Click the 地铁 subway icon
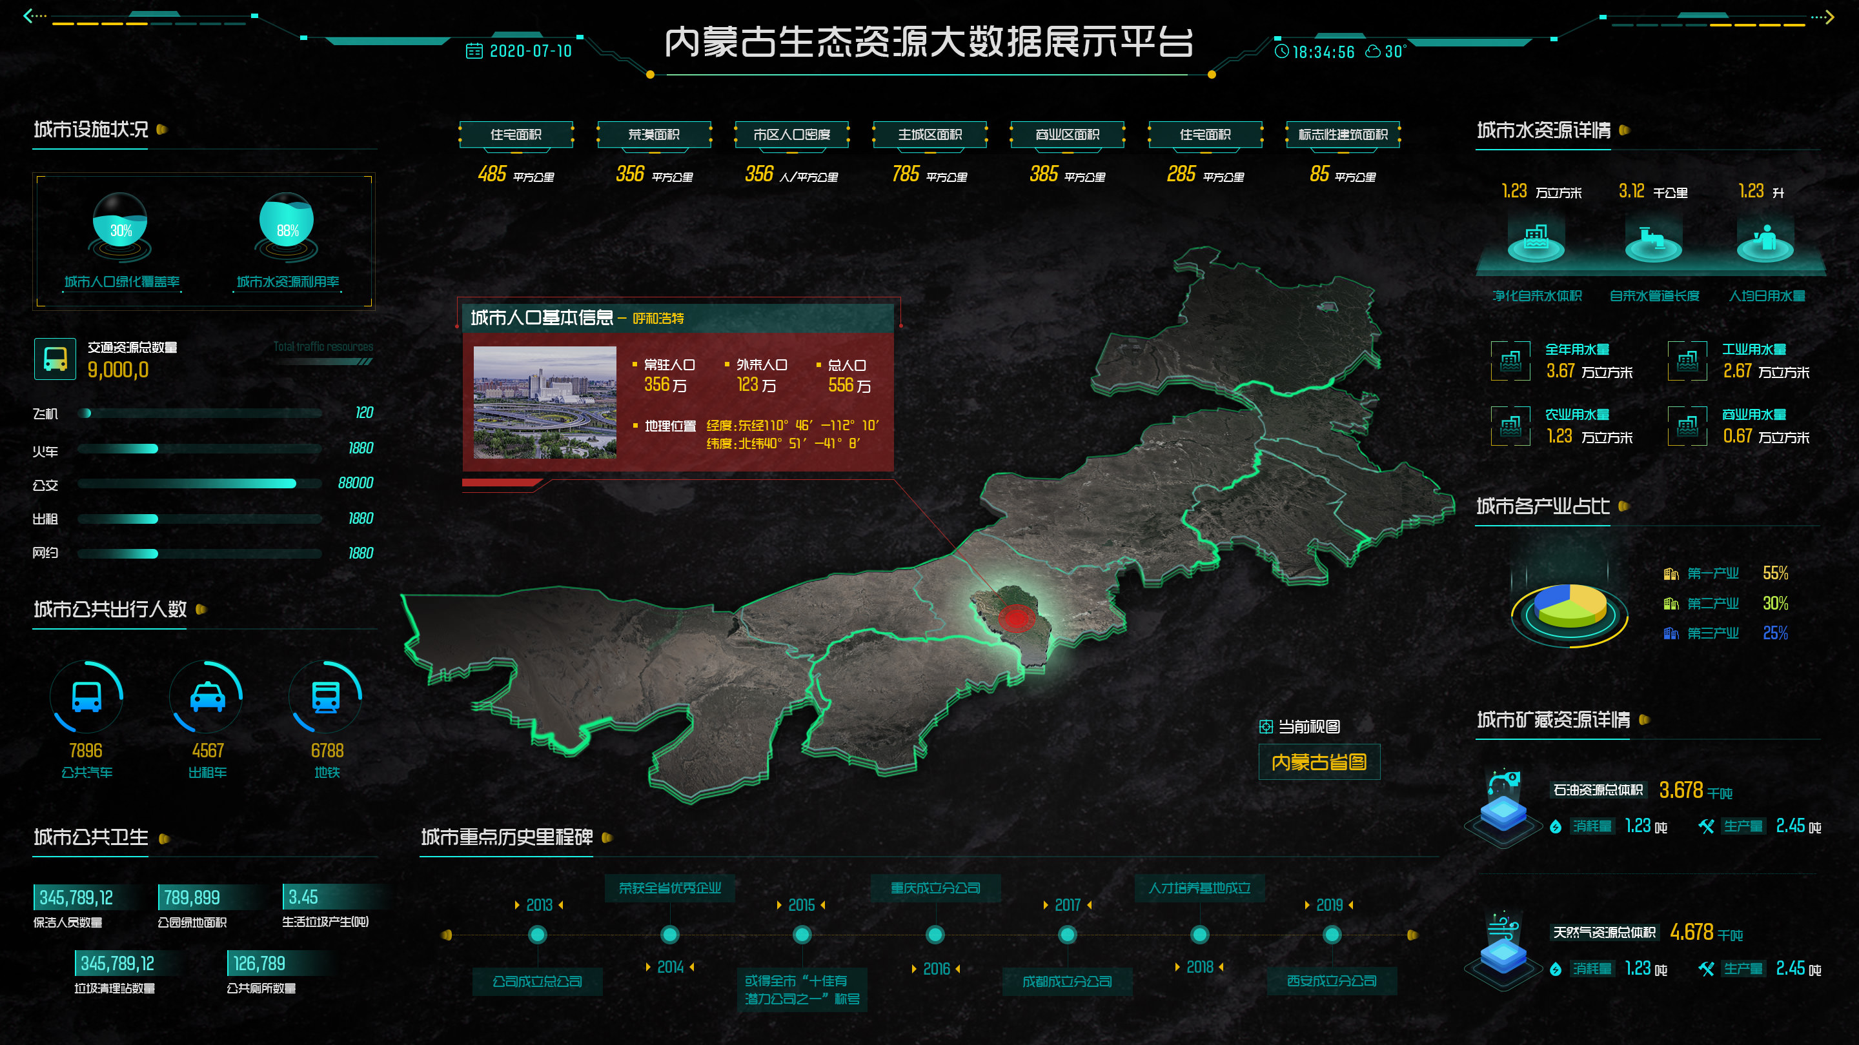1859x1045 pixels. [325, 697]
